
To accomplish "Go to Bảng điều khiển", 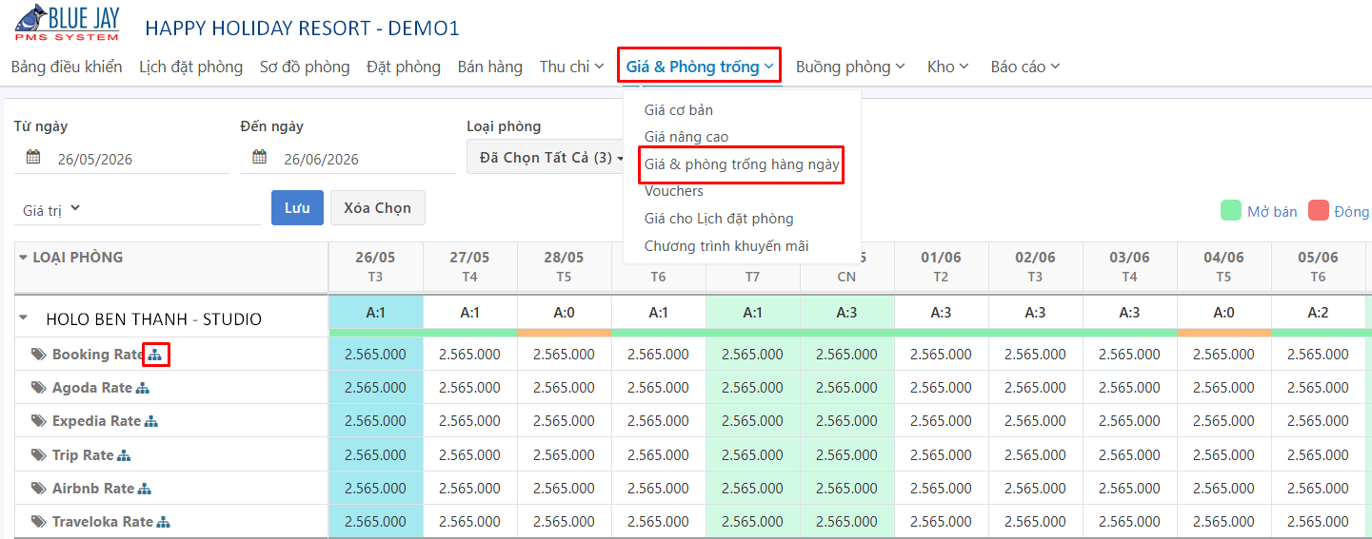I will [x=67, y=67].
